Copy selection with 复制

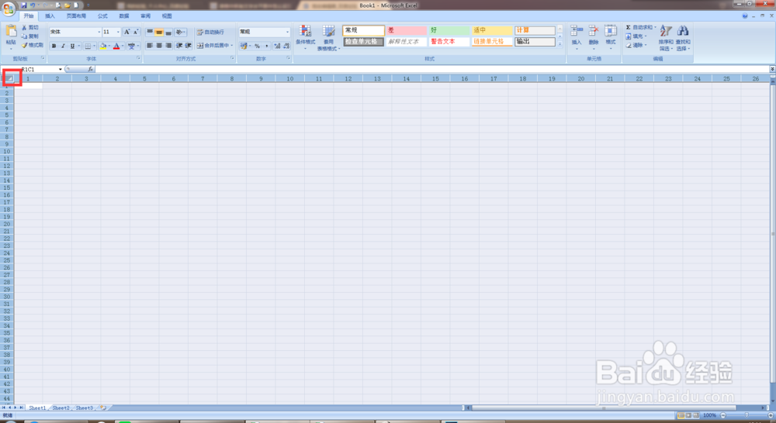29,36
